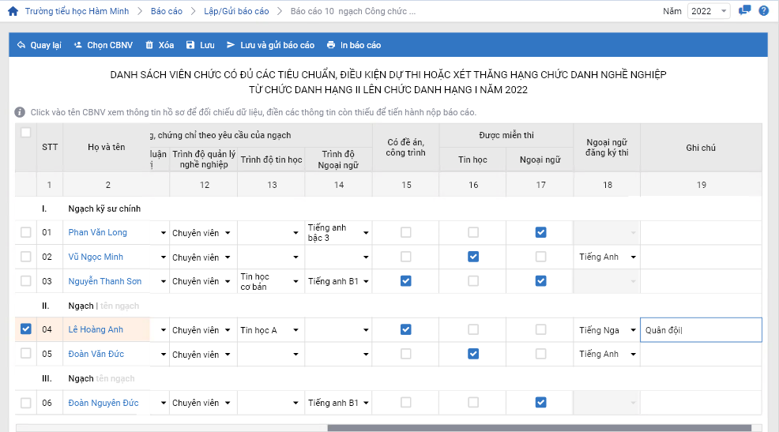Screen dimensions: 779x432
Task: Click the In báo cáo printer icon
Action: click(332, 46)
